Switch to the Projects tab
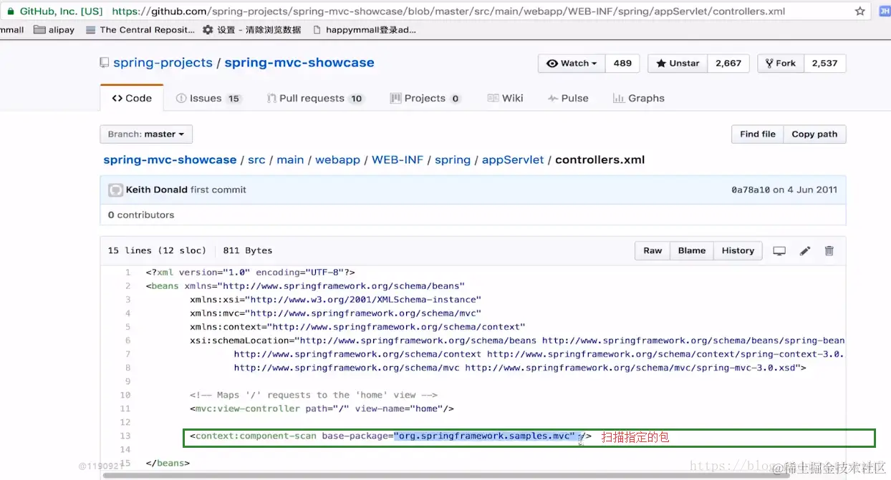Image resolution: width=891 pixels, height=480 pixels. pyautogui.click(x=425, y=98)
